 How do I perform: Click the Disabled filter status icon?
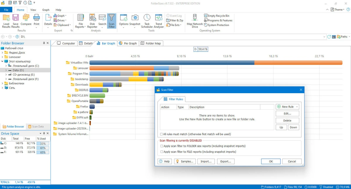tap(321, 187)
